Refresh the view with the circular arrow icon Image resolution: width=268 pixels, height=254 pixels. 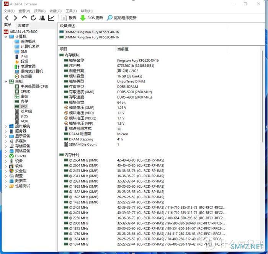click(x=33, y=18)
